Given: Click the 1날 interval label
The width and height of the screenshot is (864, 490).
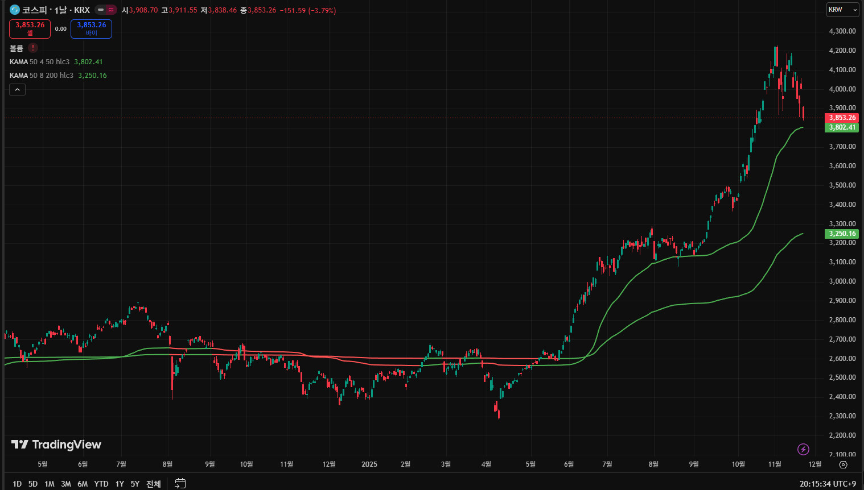Looking at the screenshot, I should [x=60, y=10].
